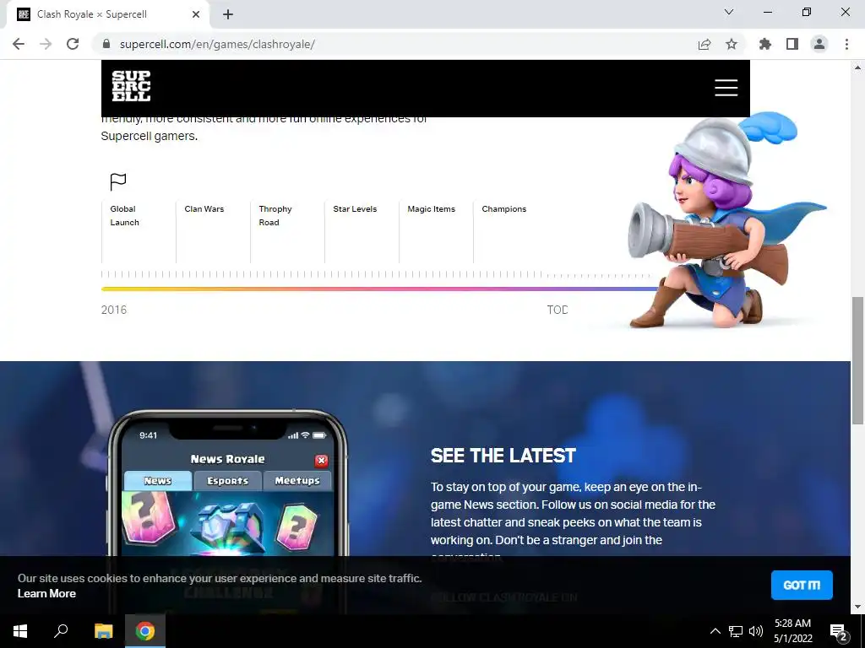The image size is (865, 648).
Task: View site info via the lock icon
Action: point(106,44)
